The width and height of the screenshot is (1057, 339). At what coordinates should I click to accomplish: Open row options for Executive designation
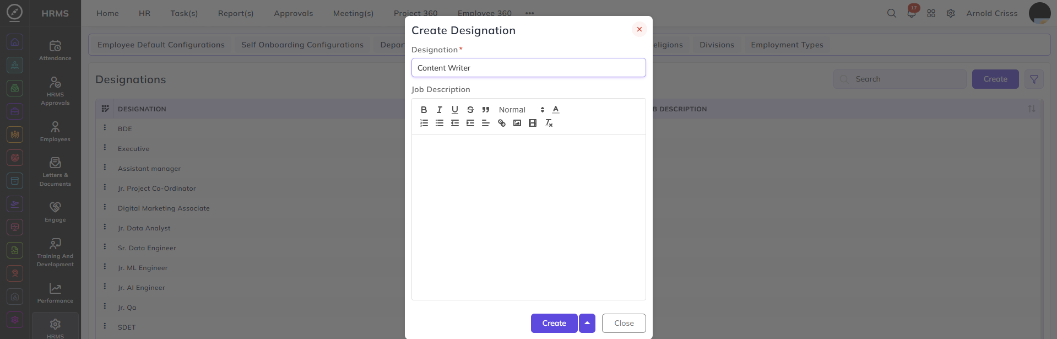coord(105,147)
